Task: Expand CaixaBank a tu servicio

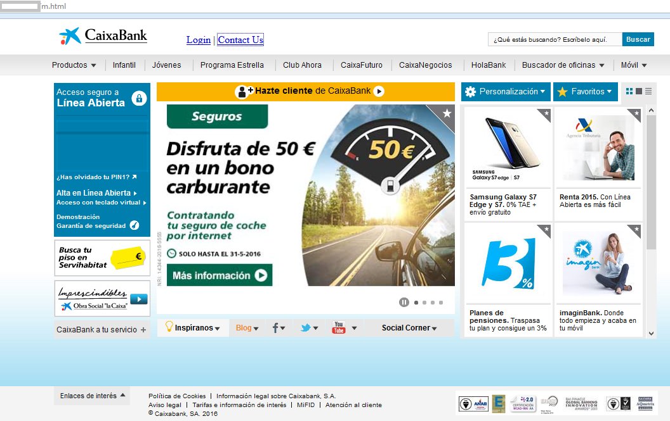Action: click(x=102, y=330)
